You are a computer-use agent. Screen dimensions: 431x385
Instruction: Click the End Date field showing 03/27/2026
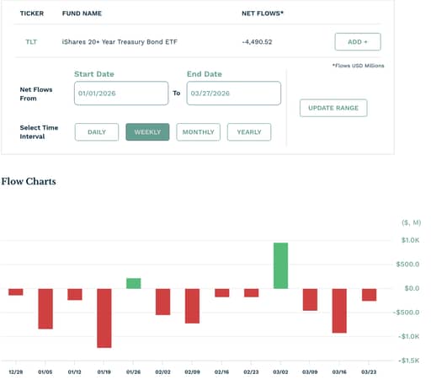click(x=234, y=94)
